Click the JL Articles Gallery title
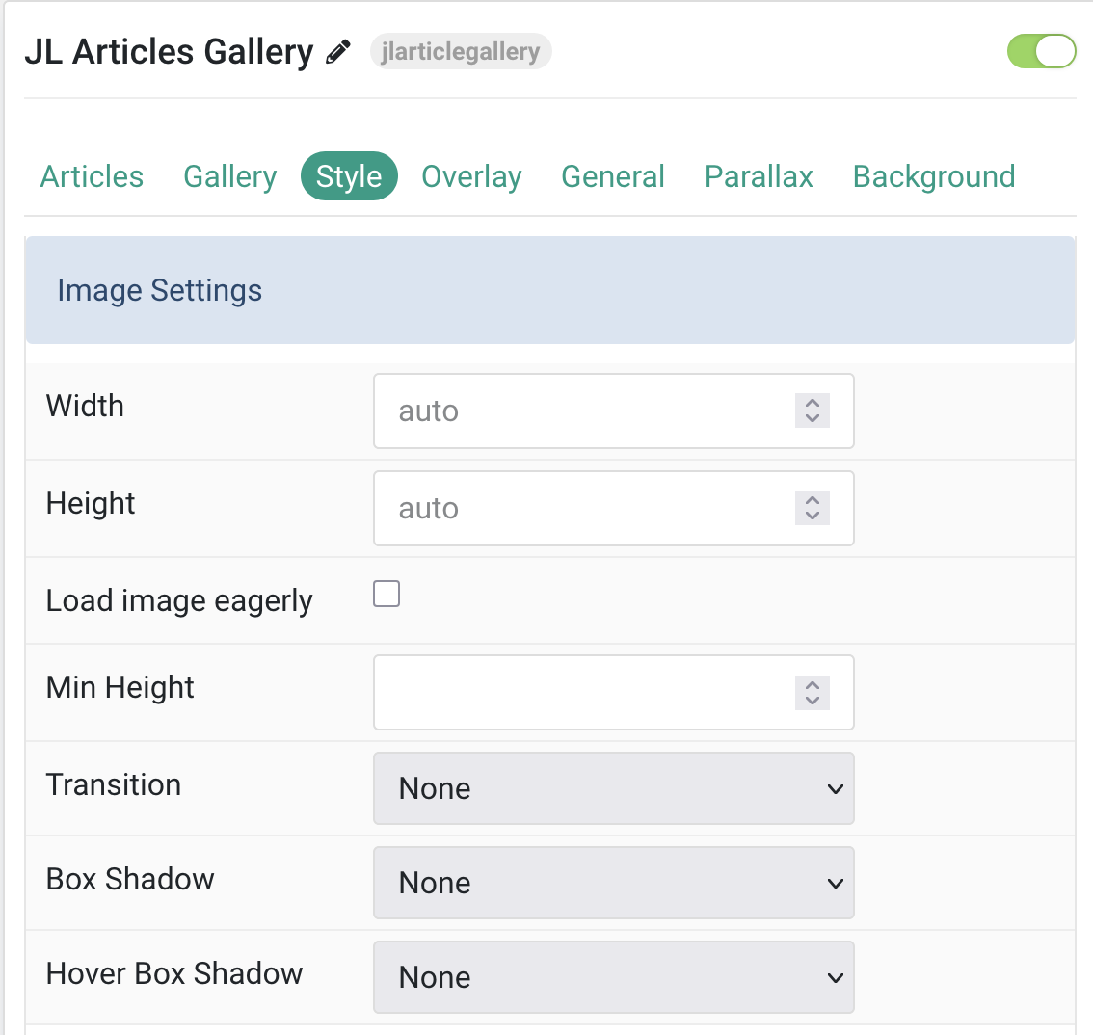Screen dimensions: 1093x1035 (170, 52)
